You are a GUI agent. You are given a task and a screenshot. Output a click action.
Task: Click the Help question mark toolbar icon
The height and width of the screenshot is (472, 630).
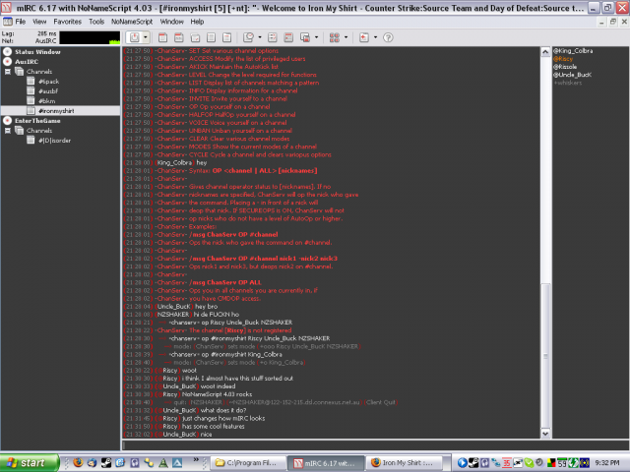point(388,37)
